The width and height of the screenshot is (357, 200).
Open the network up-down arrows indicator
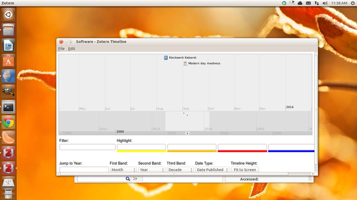pyautogui.click(x=317, y=3)
